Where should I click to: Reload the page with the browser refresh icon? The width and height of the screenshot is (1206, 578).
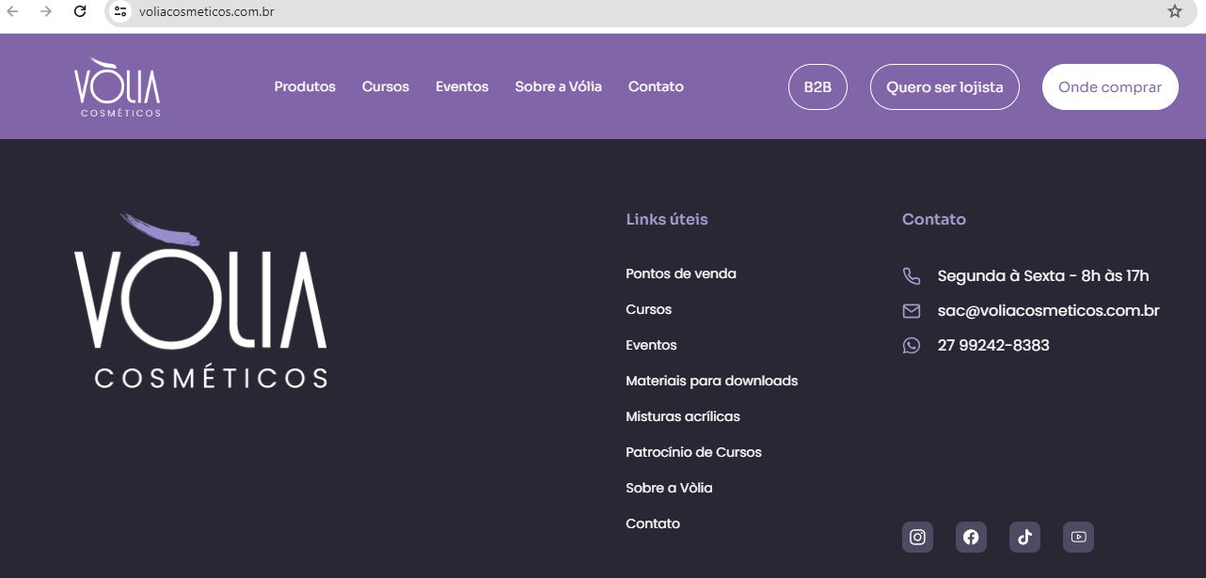point(80,11)
